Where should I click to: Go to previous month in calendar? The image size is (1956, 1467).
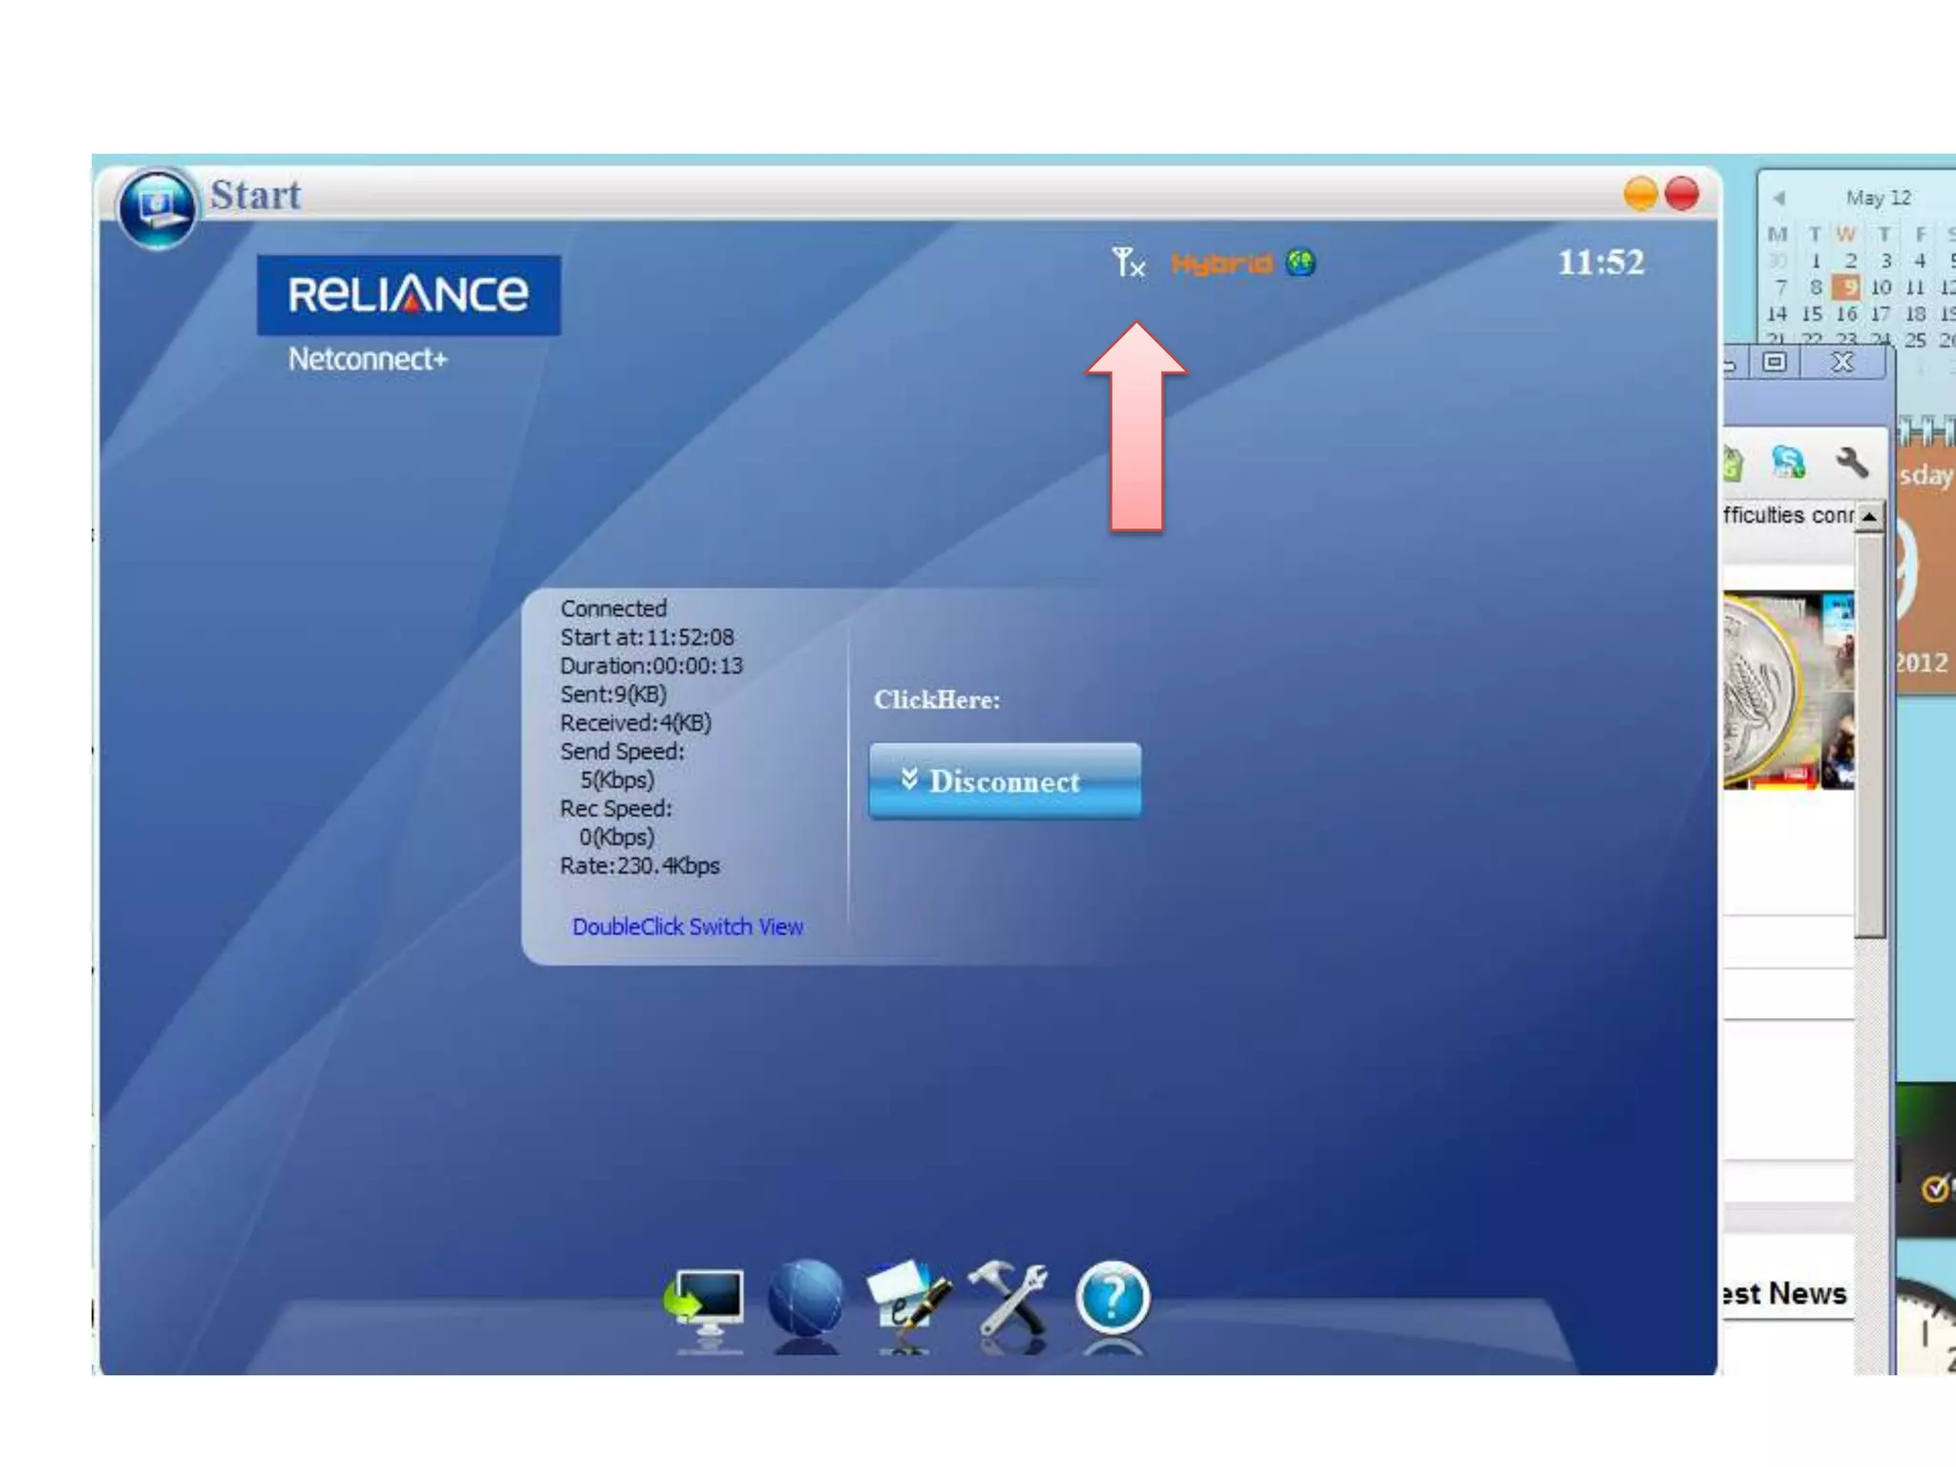1778,199
